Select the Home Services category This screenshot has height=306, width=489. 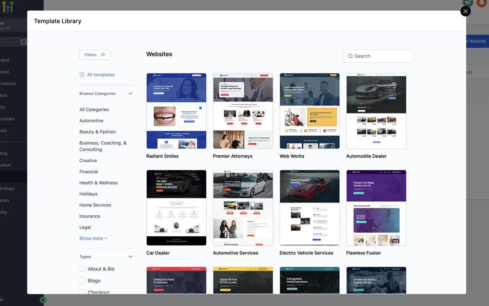pyautogui.click(x=95, y=205)
